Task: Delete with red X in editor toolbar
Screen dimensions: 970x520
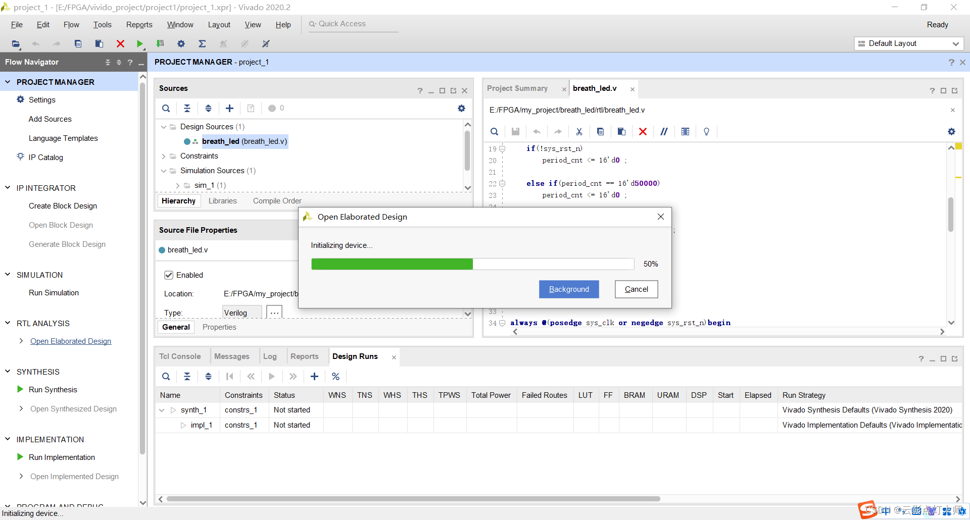Action: point(643,132)
